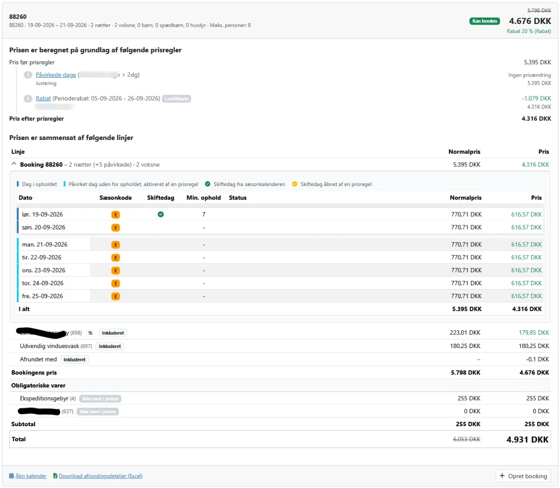The image size is (560, 488).
Task: Click season code E badge for lør. 19-09-2026
Action: tap(115, 214)
